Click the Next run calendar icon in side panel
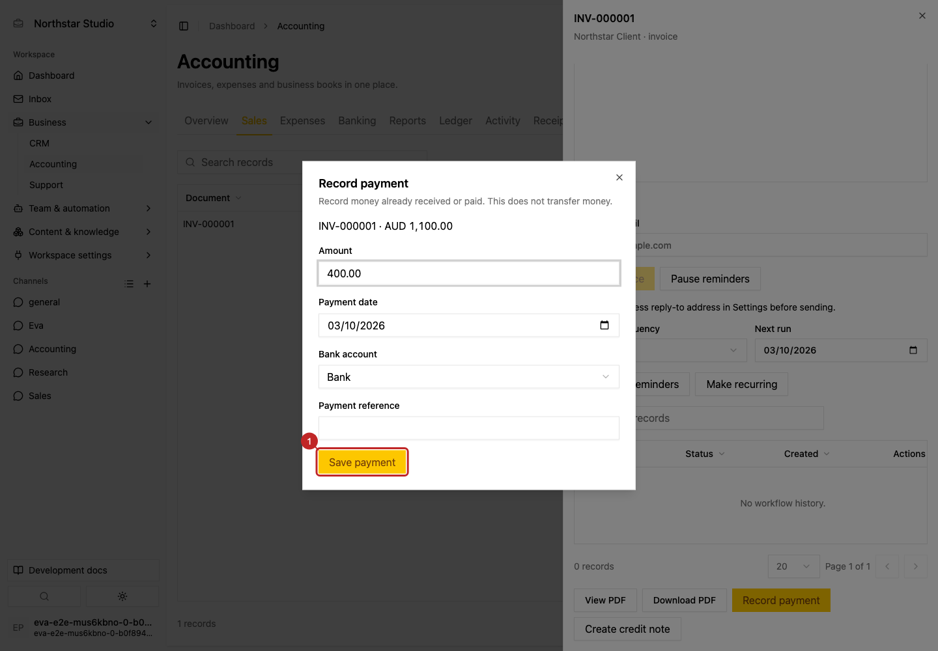 click(913, 350)
